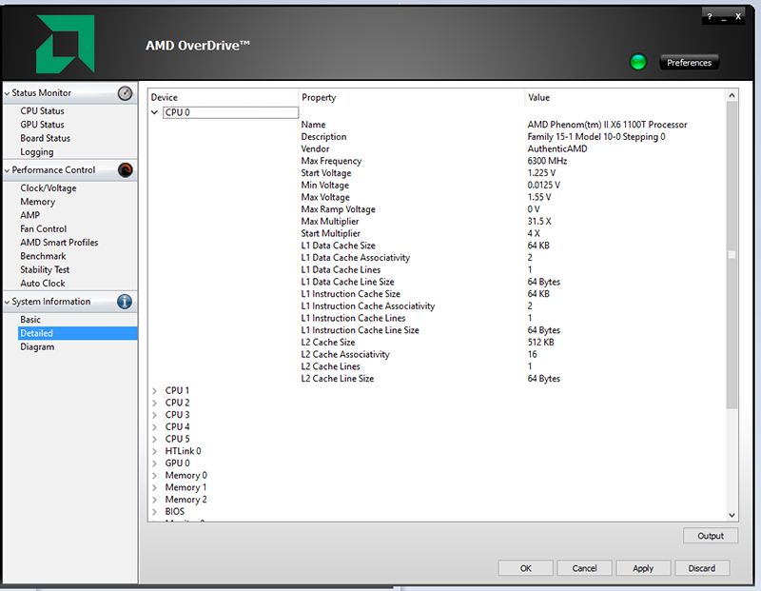Screen dimensions: 761x591
Task: Select Detailed system information
Action: [78, 333]
